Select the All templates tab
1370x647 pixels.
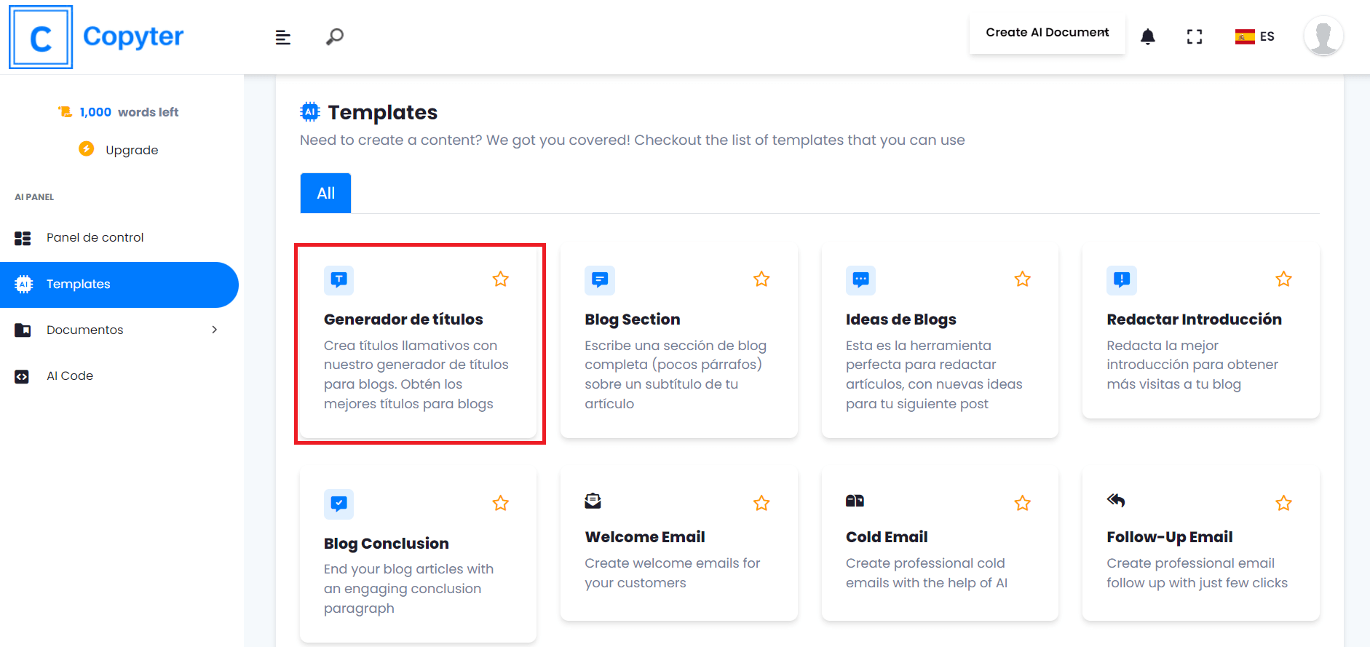pos(325,193)
